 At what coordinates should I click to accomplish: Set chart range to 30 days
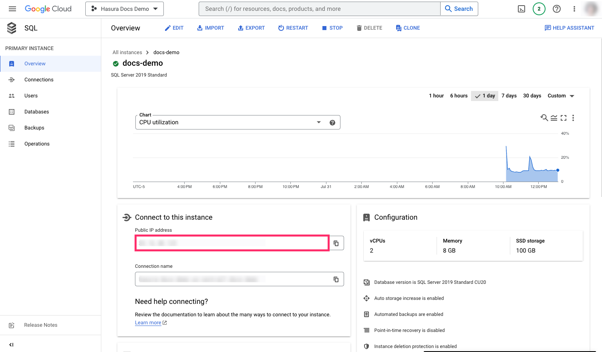532,96
